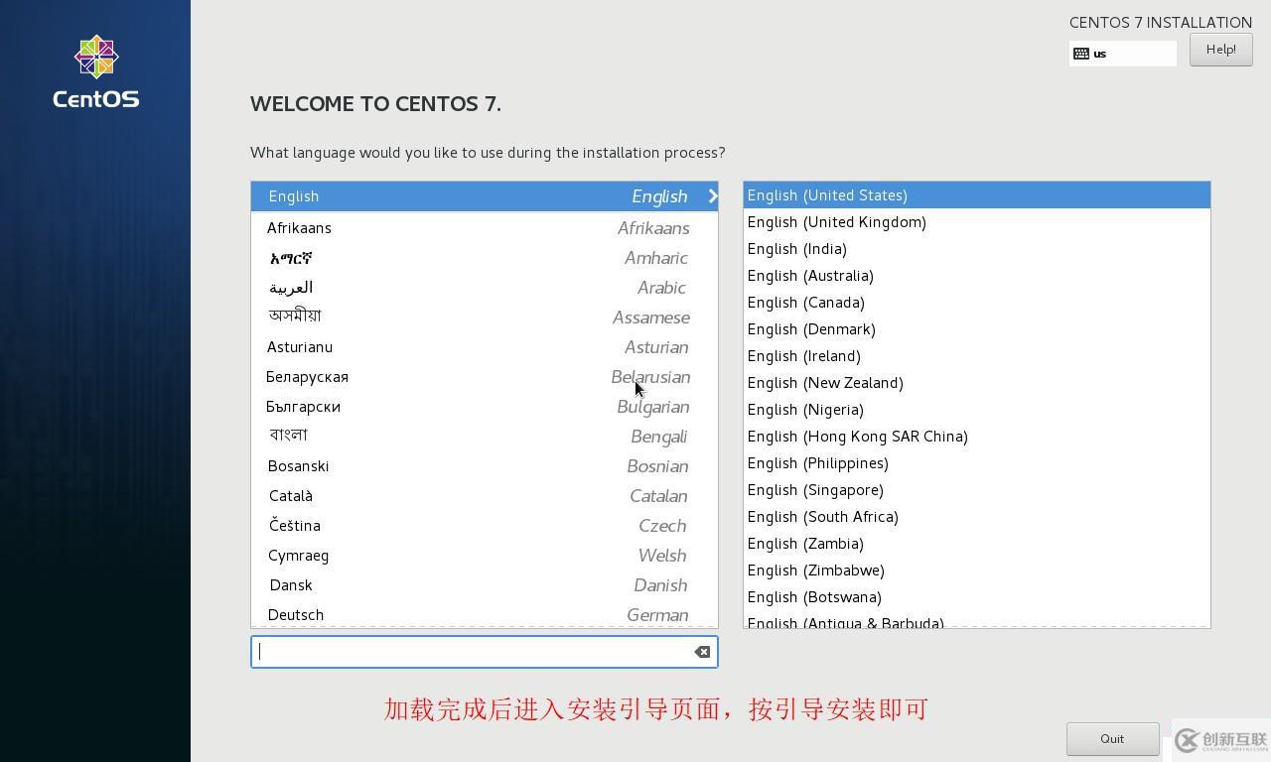This screenshot has width=1271, height=762.
Task: Select Dansk language
Action: tap(485, 585)
